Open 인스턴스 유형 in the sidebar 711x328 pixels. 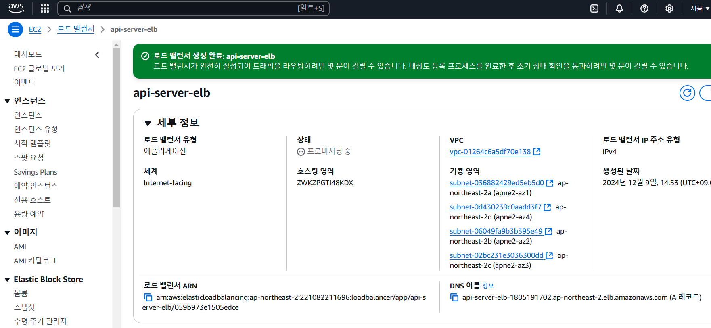[x=36, y=129]
